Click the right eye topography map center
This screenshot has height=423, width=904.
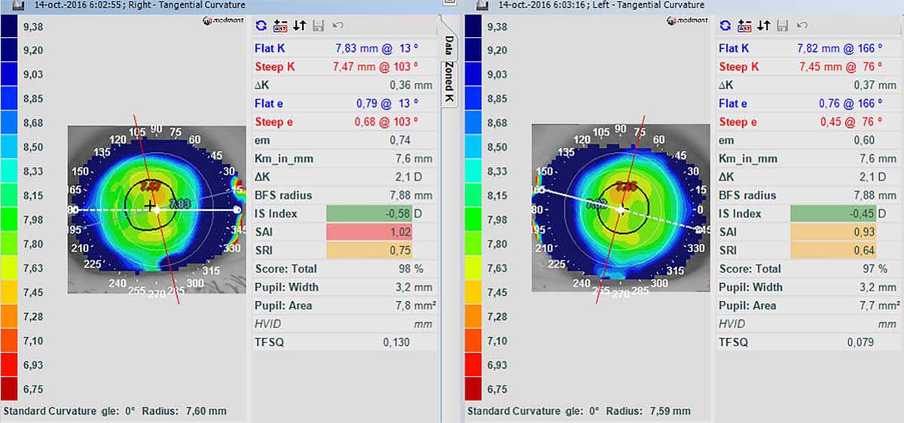click(x=157, y=209)
